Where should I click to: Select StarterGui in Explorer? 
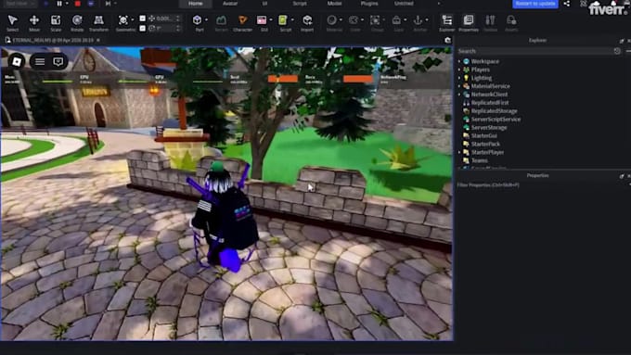[484, 136]
